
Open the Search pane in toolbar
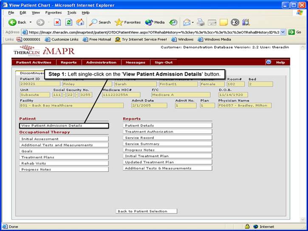pos(100,22)
